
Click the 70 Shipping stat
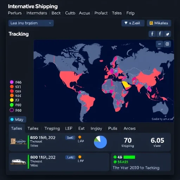128,142
